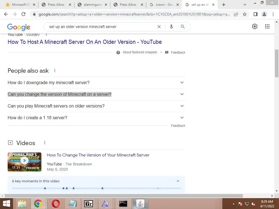The image size is (279, 209).
Task: Open the Windows Start menu
Action: (7, 204)
